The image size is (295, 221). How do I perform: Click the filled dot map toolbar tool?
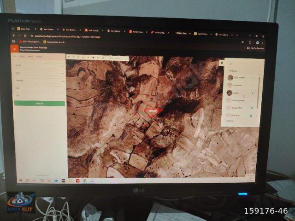pos(93,58)
